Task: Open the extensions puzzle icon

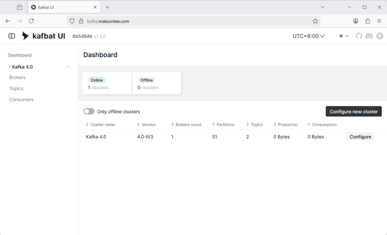Action: 367,21
